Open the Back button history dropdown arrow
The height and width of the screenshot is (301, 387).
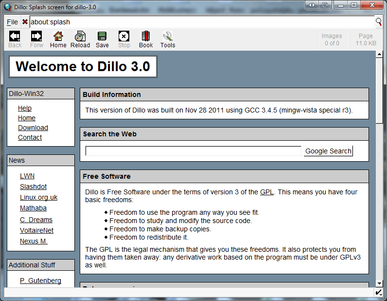(19, 40)
